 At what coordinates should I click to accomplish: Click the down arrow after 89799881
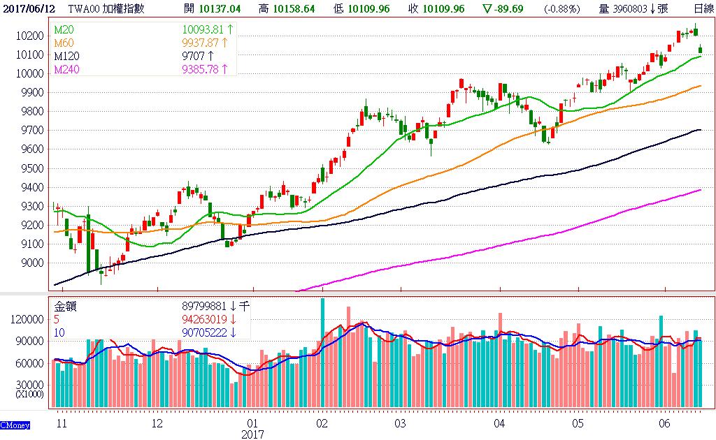click(233, 306)
